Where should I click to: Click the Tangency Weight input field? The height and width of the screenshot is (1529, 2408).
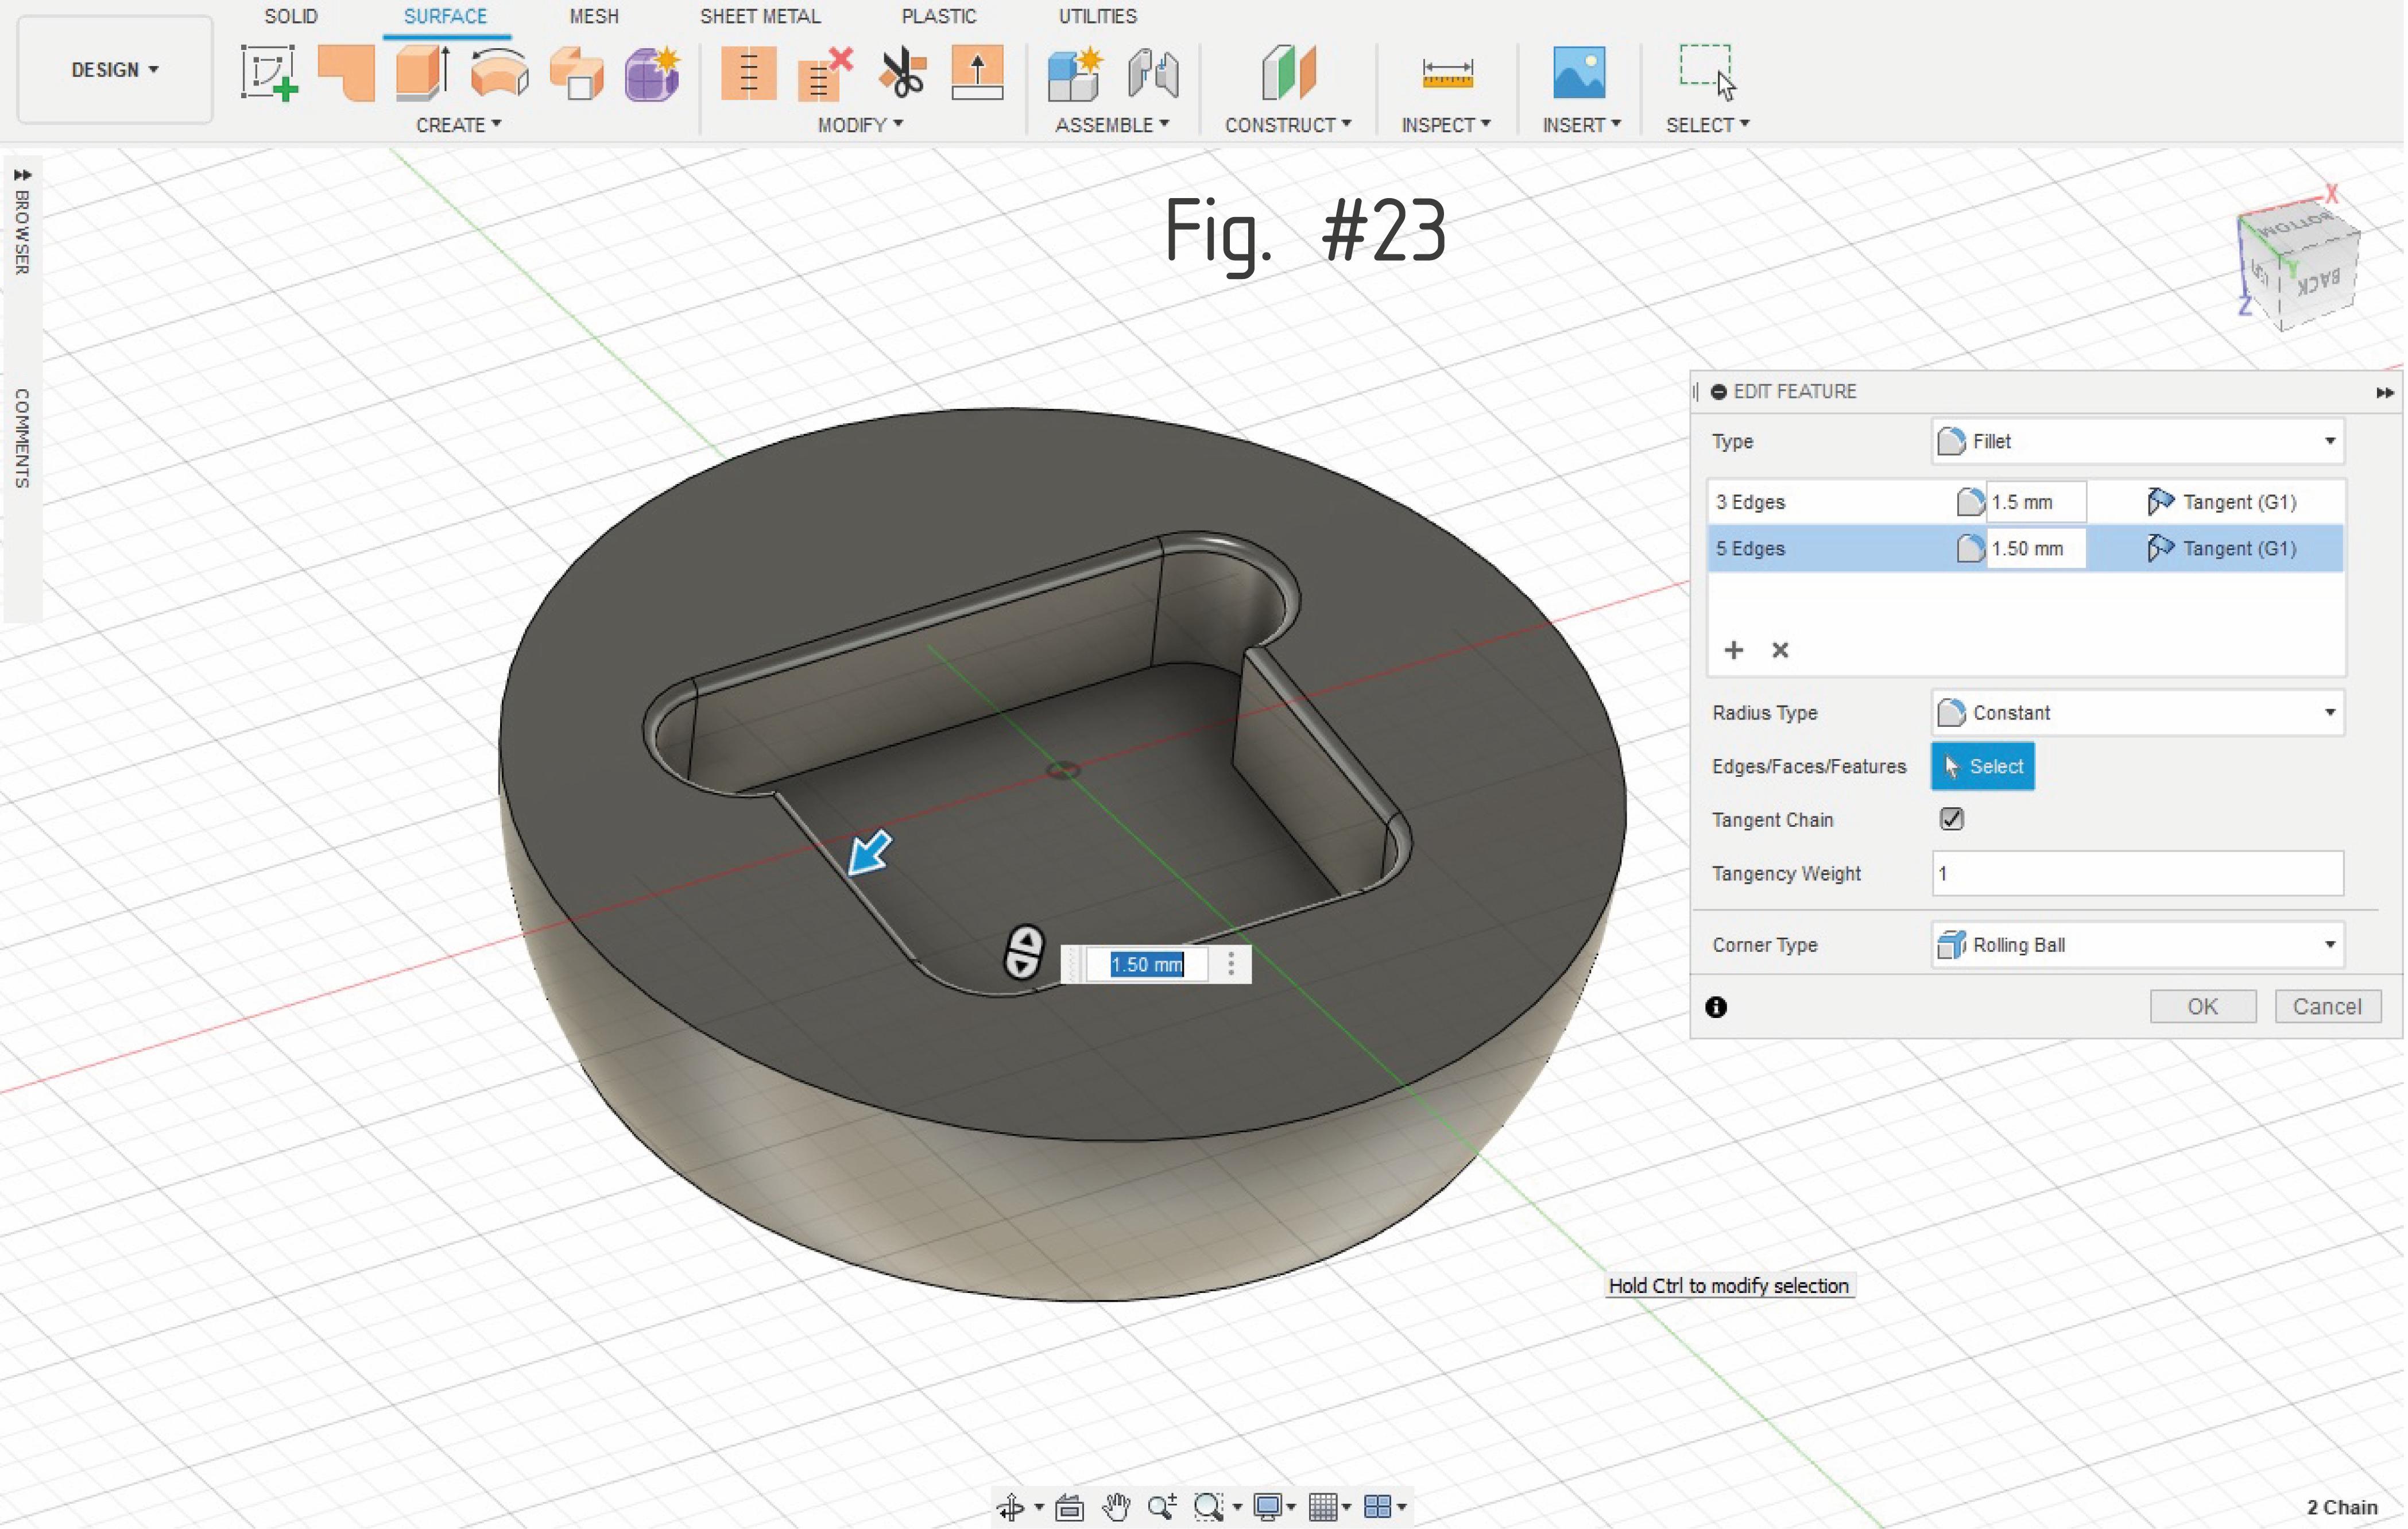point(2138,873)
